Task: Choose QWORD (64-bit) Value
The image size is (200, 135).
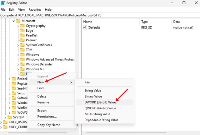Action: coord(100,108)
